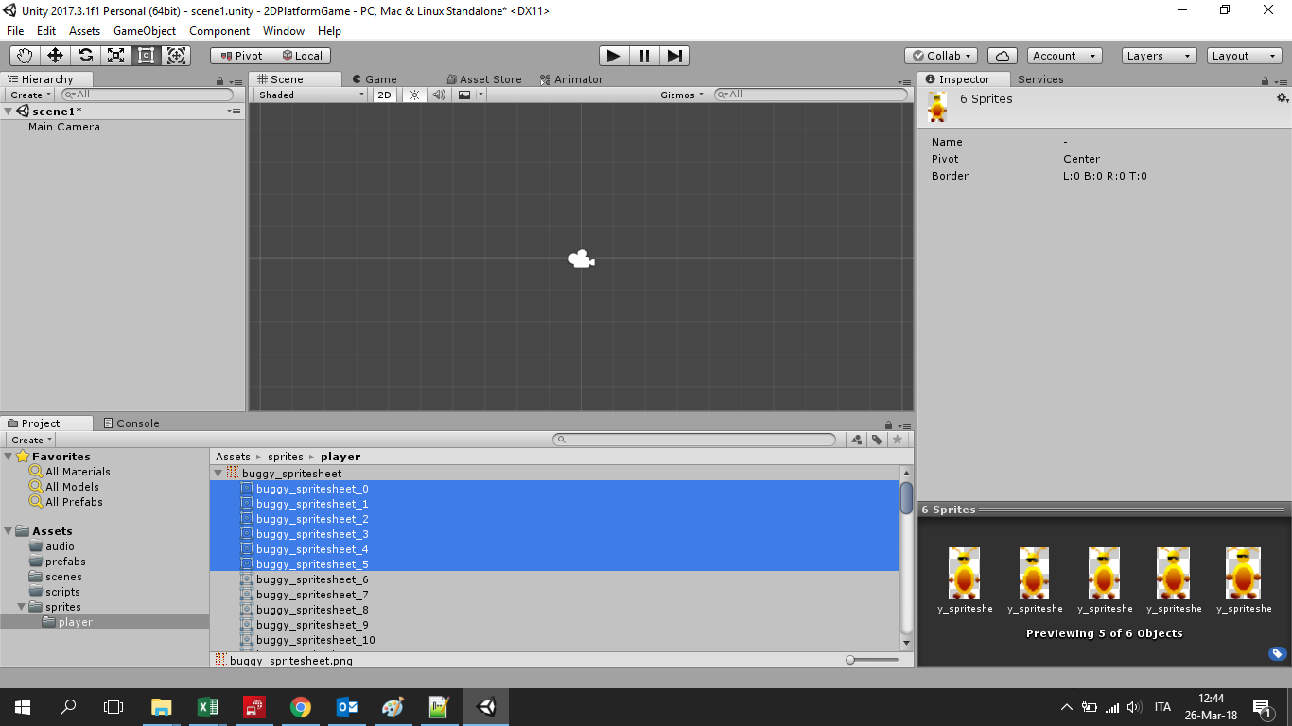
Task: Open the Cloud services icon button
Action: click(1003, 56)
